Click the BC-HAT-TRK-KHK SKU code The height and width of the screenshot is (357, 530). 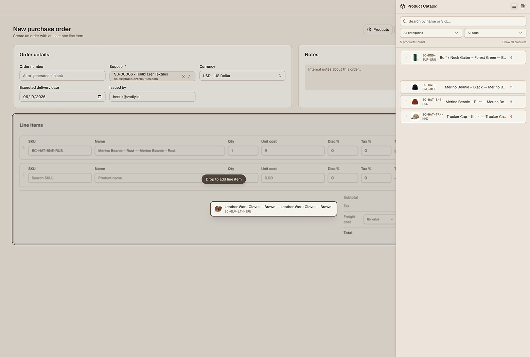pyautogui.click(x=432, y=117)
